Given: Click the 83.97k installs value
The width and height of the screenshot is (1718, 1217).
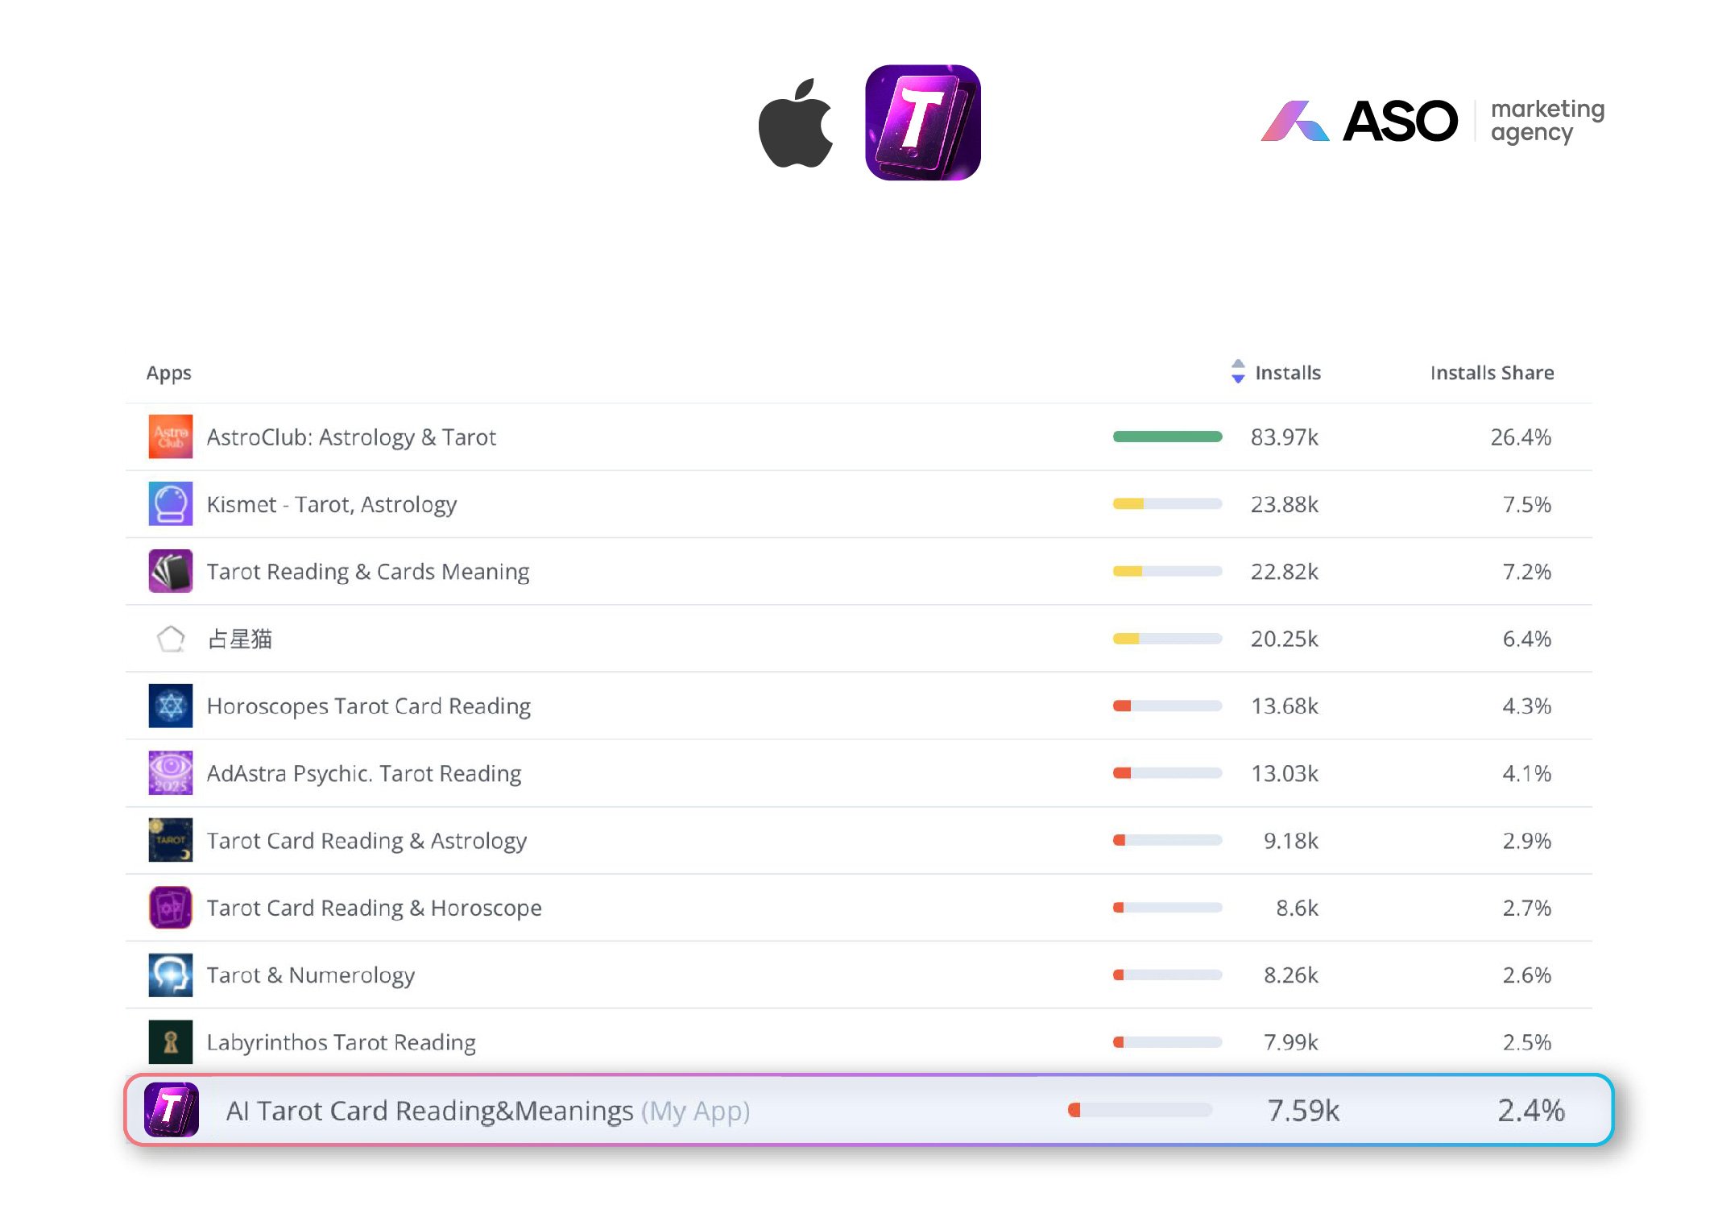Looking at the screenshot, I should (x=1284, y=437).
